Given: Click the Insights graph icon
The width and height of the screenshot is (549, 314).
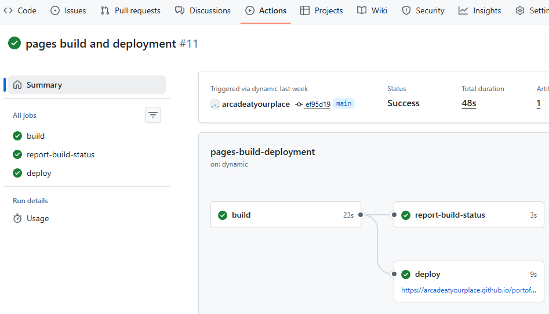Looking at the screenshot, I should click(x=463, y=10).
